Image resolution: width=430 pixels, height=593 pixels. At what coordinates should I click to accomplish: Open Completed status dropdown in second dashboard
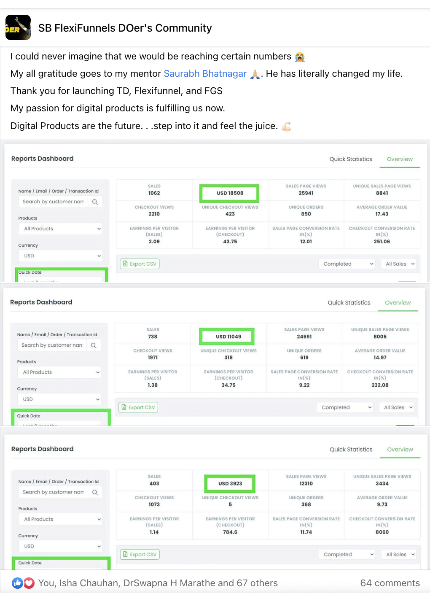click(345, 407)
